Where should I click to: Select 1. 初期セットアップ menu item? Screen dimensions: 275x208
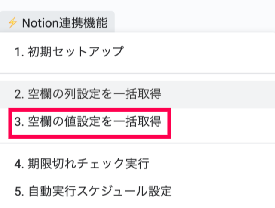69,52
